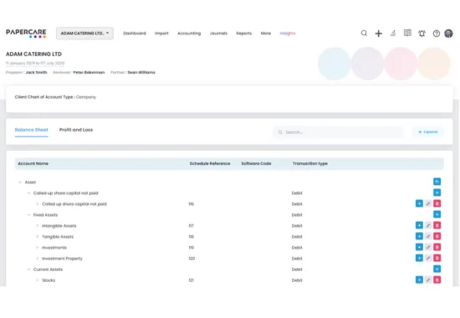
Task: Click the search magnifier icon in header
Action: (364, 33)
